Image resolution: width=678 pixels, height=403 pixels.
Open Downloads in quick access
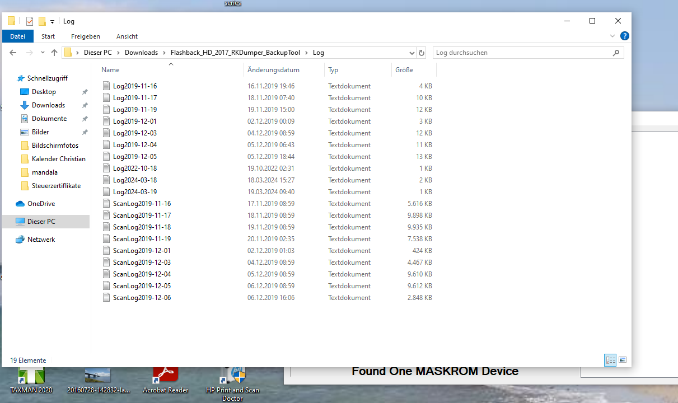pyautogui.click(x=48, y=105)
